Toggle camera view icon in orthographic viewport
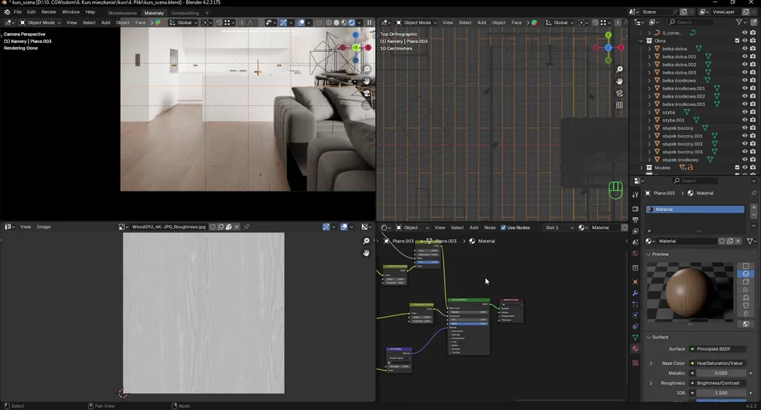 point(619,93)
